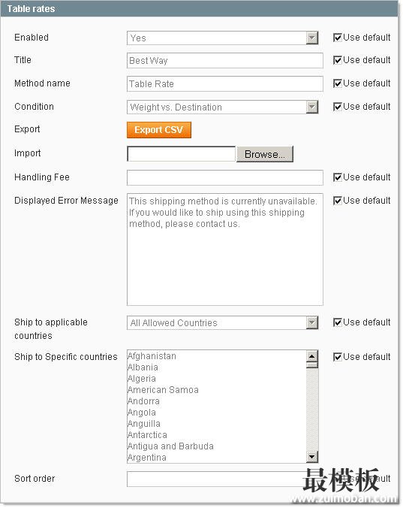Click the Handling Fee input field
The height and width of the screenshot is (508, 403).
[x=225, y=177]
